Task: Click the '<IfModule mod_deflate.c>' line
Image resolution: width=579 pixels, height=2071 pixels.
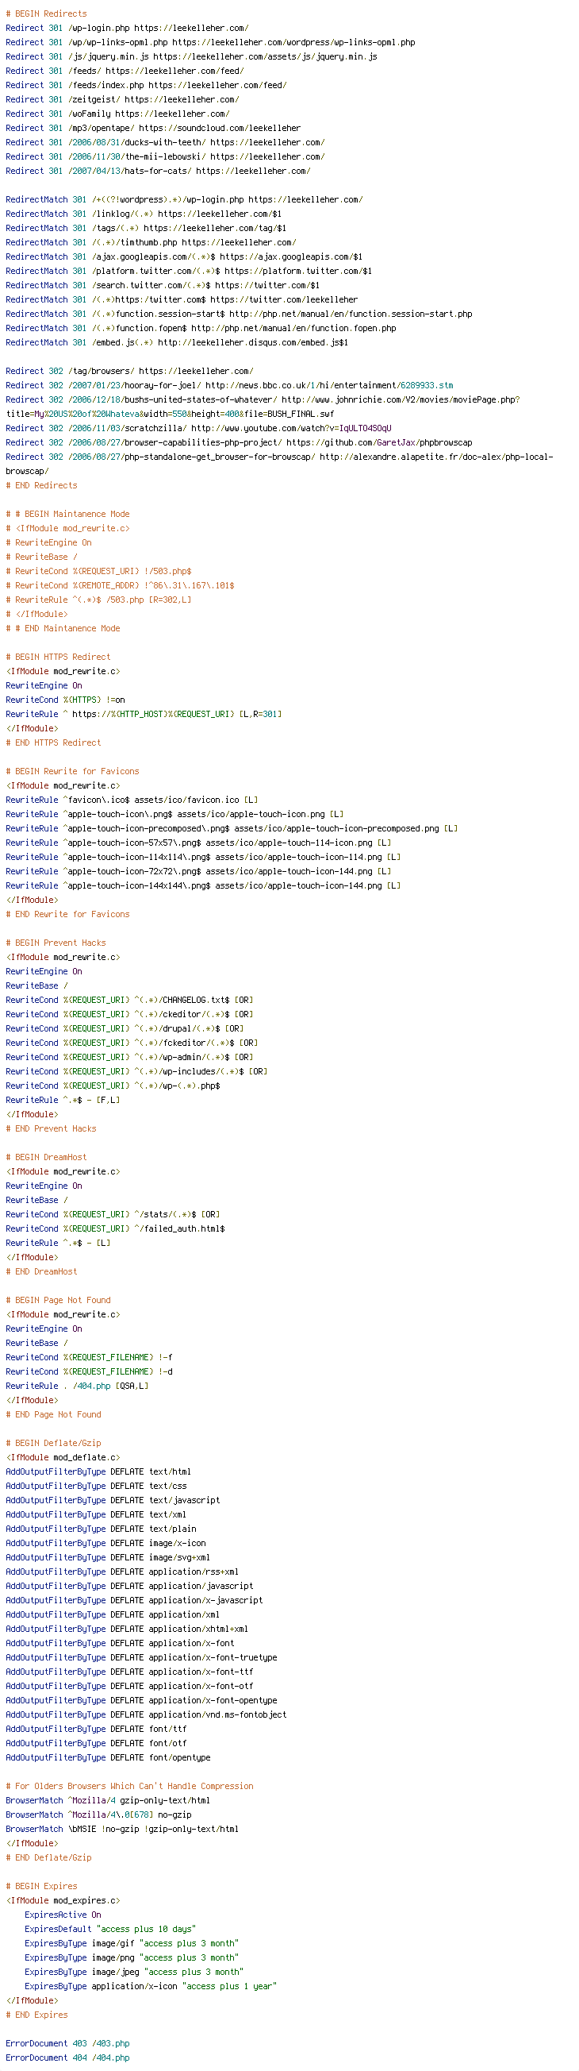Action: tap(63, 1458)
